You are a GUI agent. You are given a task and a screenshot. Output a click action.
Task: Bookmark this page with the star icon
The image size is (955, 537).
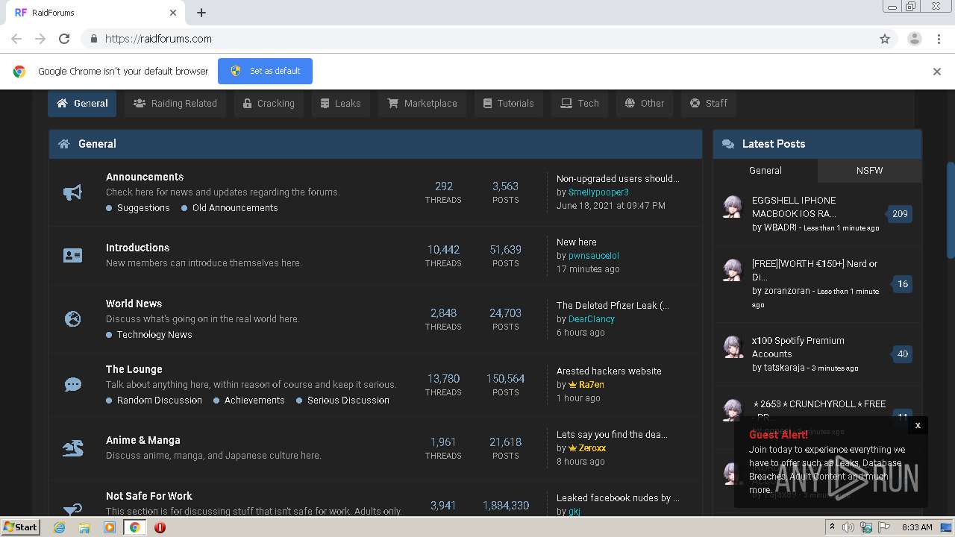885,39
